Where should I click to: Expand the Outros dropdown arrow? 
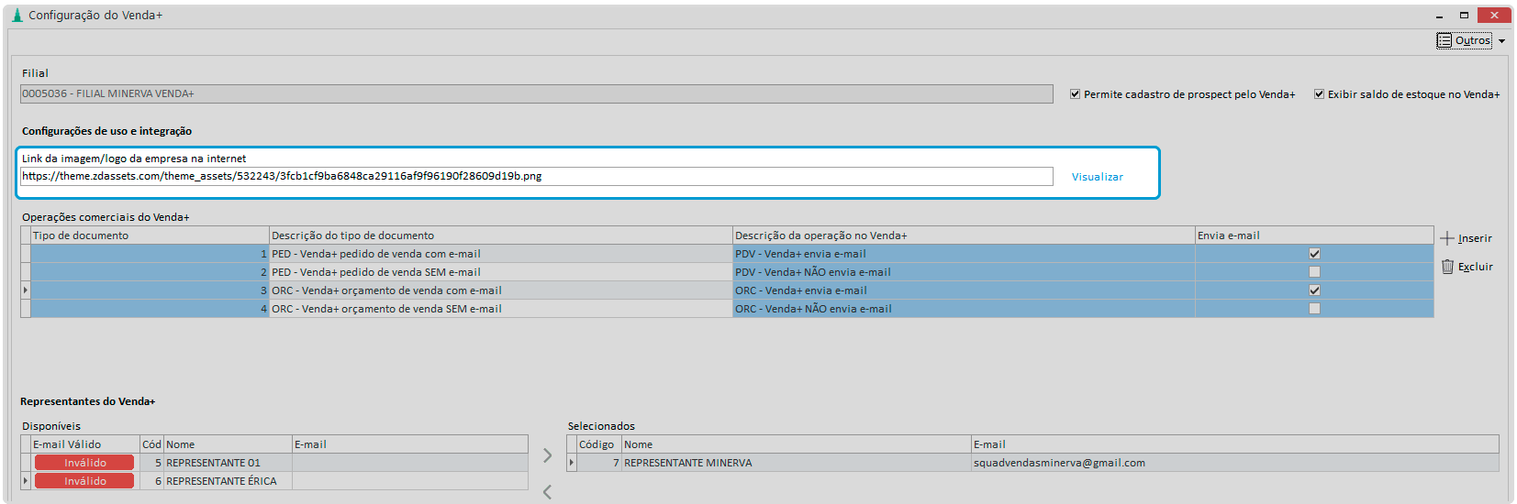coord(1501,41)
